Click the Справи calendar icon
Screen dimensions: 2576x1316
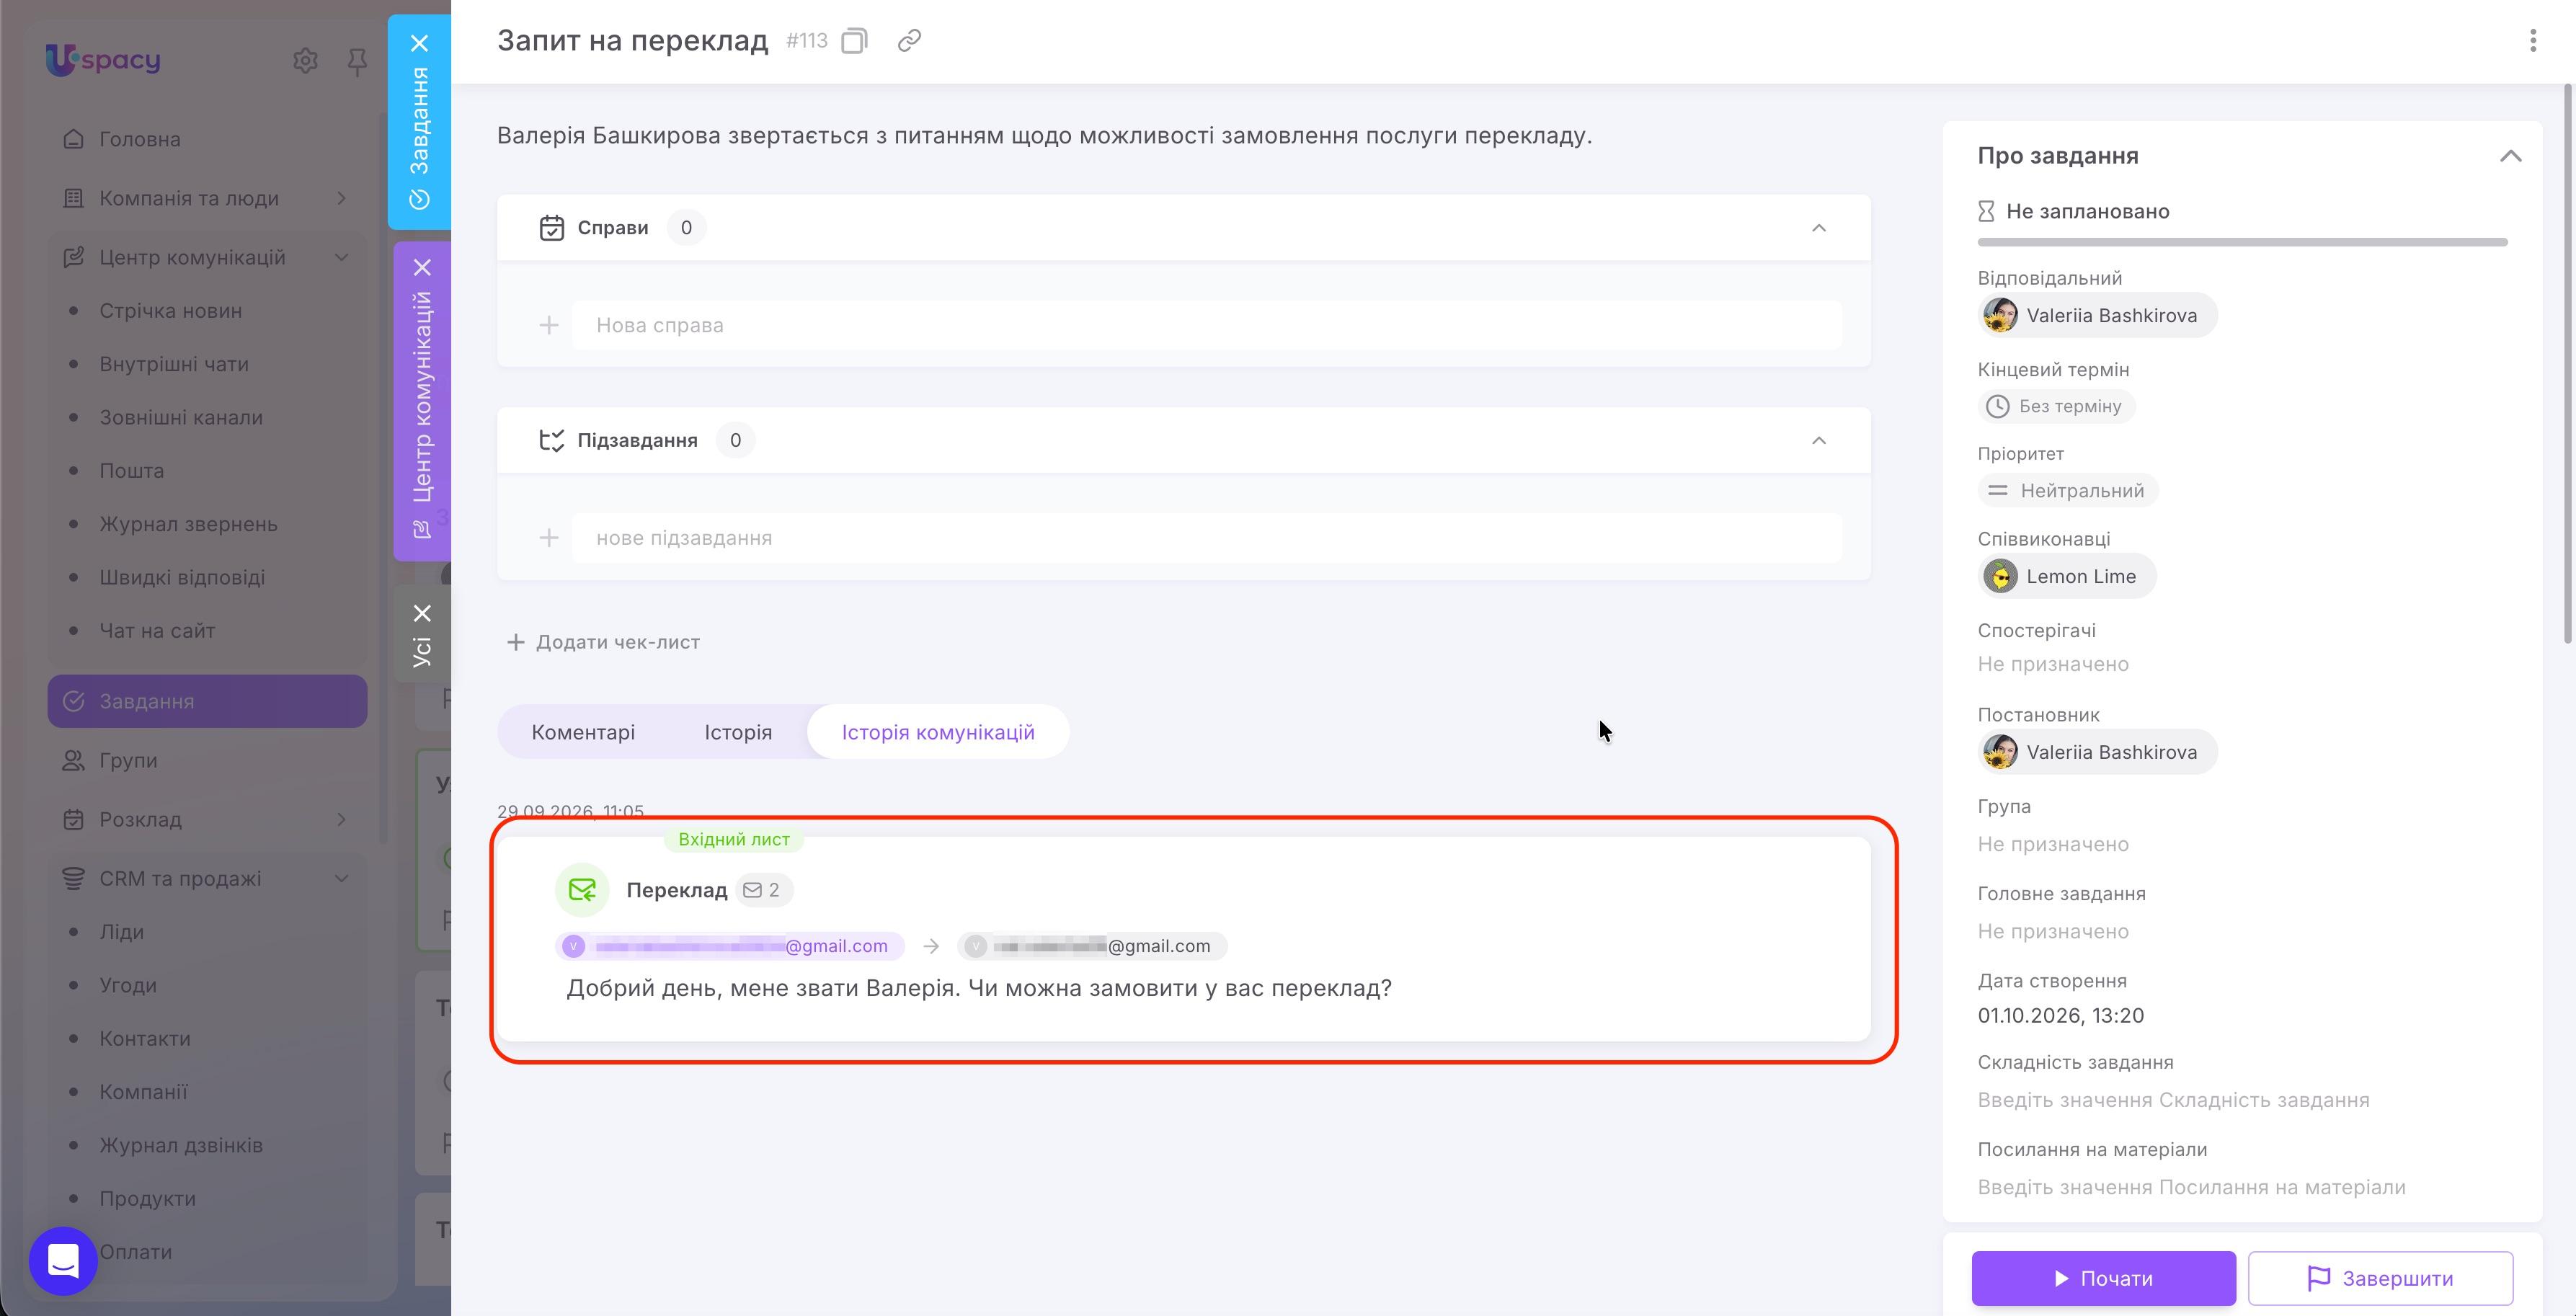(552, 228)
